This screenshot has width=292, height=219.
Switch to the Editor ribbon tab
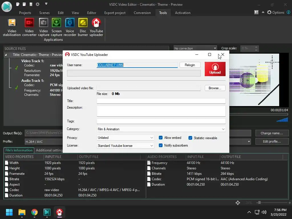click(92, 13)
